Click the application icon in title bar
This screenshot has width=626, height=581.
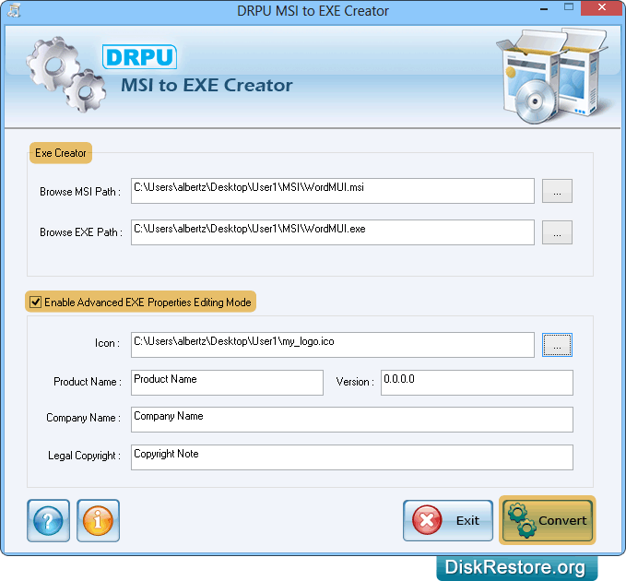(14, 10)
